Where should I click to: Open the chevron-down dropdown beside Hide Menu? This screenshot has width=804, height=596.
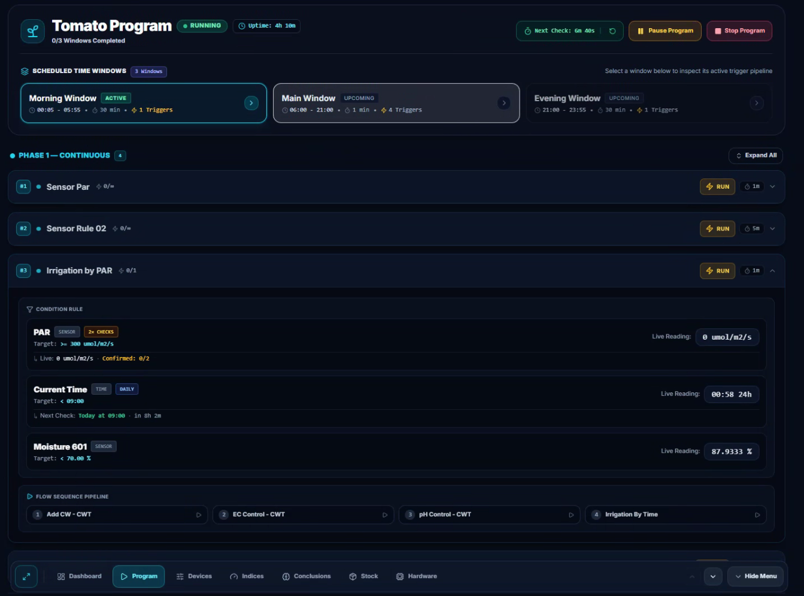(712, 576)
